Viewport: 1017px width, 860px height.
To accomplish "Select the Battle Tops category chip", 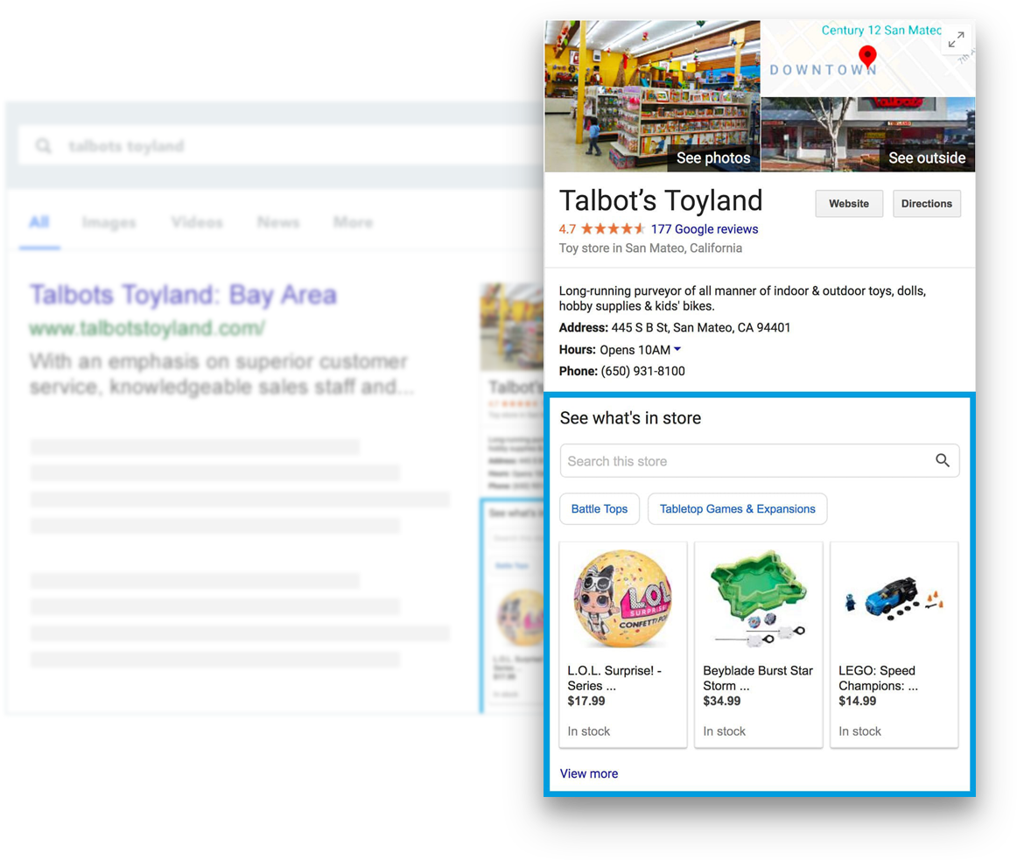I will tap(600, 509).
